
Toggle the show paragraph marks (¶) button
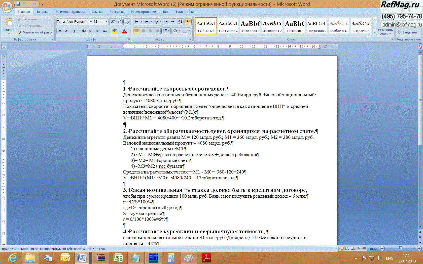188,22
